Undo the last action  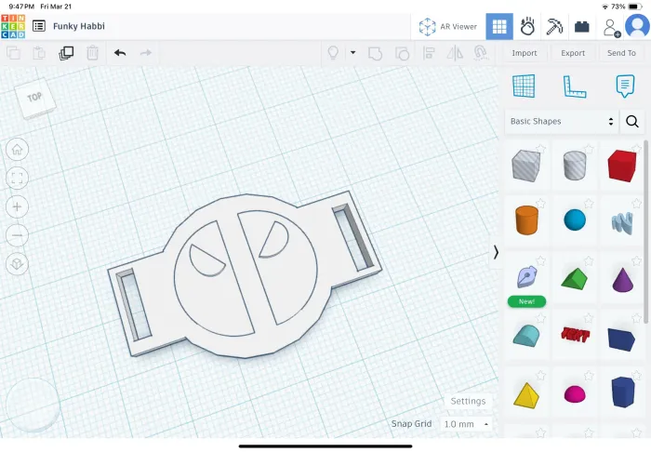tap(120, 53)
